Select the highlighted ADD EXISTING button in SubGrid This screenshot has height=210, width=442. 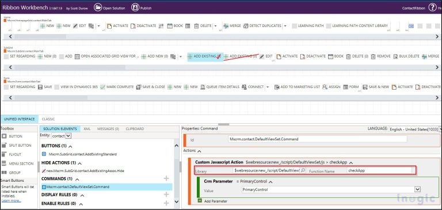[205, 56]
